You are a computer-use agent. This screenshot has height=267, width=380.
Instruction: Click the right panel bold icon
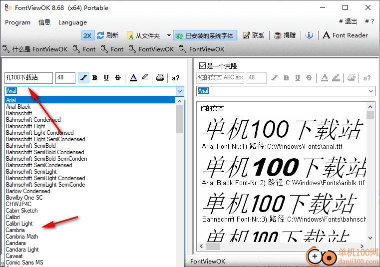coord(286,78)
